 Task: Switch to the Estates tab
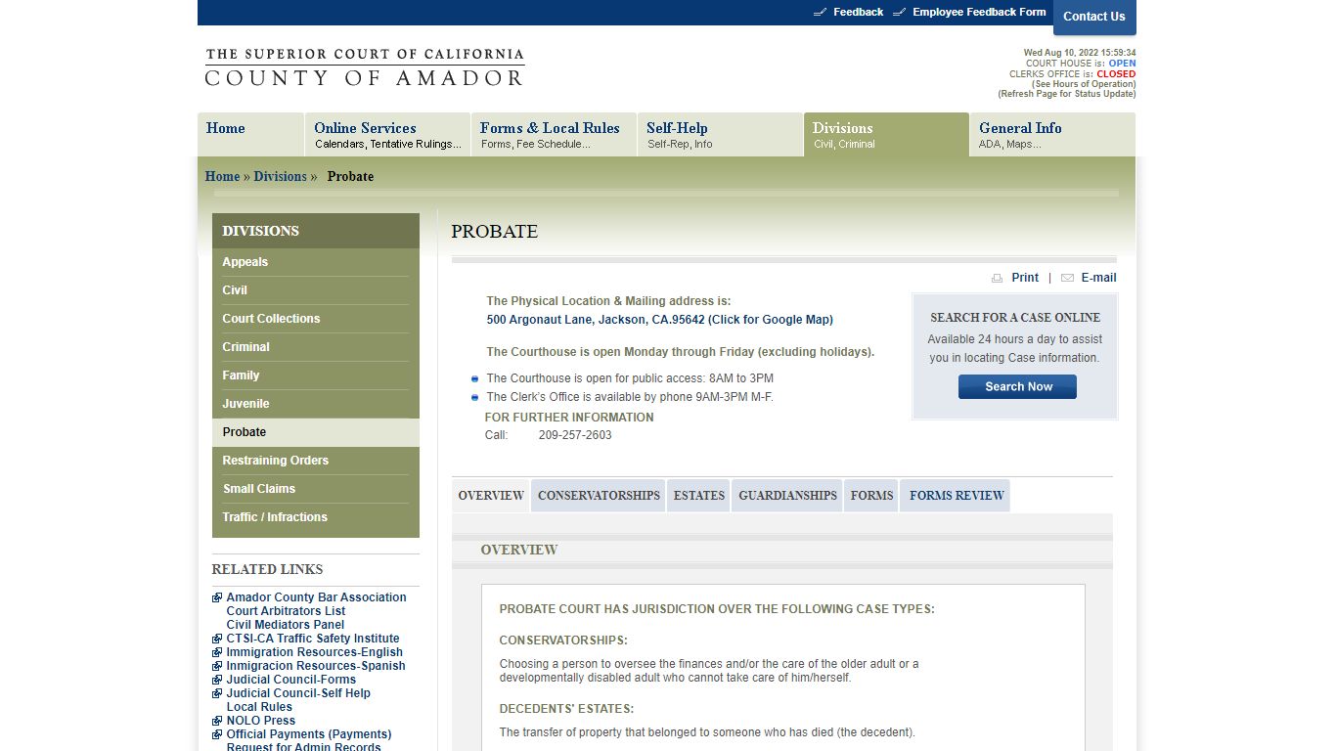click(x=699, y=496)
